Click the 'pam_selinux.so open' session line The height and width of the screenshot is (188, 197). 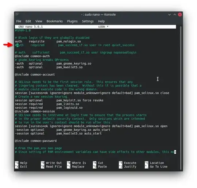pos(91,126)
